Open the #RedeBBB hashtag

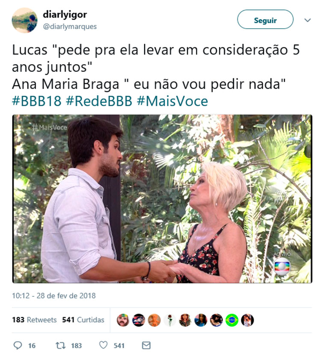(99, 101)
